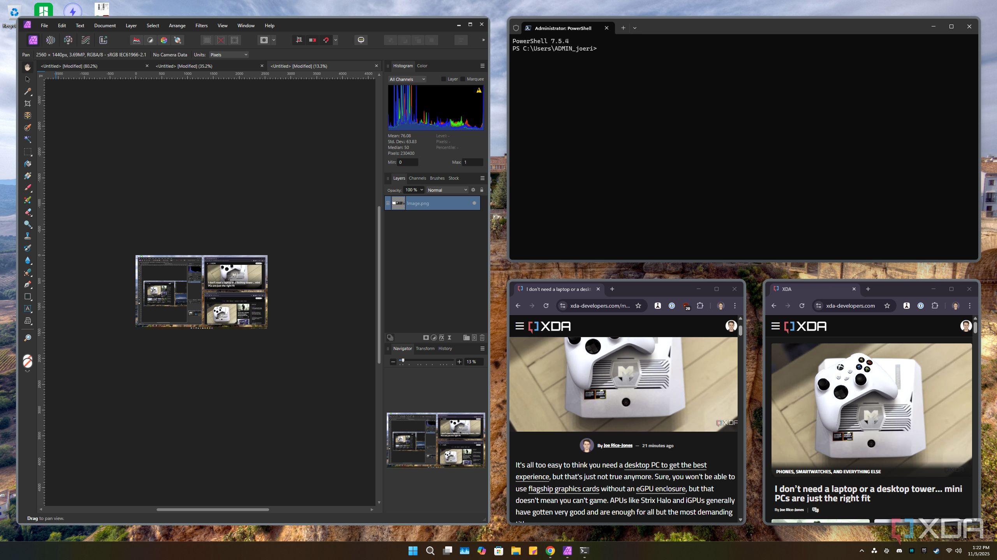Image resolution: width=997 pixels, height=560 pixels.
Task: Toggle visibility dot of Image.png layer
Action: pyautogui.click(x=474, y=203)
